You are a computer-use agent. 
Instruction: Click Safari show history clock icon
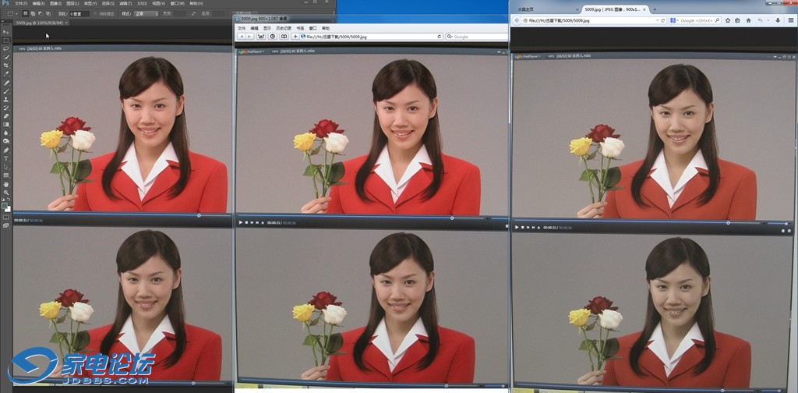pyautogui.click(x=273, y=37)
